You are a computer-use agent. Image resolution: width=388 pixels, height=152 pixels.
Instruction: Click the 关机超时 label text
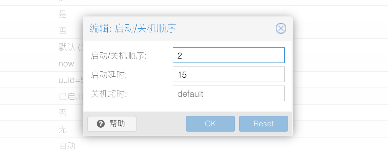tap(109, 94)
